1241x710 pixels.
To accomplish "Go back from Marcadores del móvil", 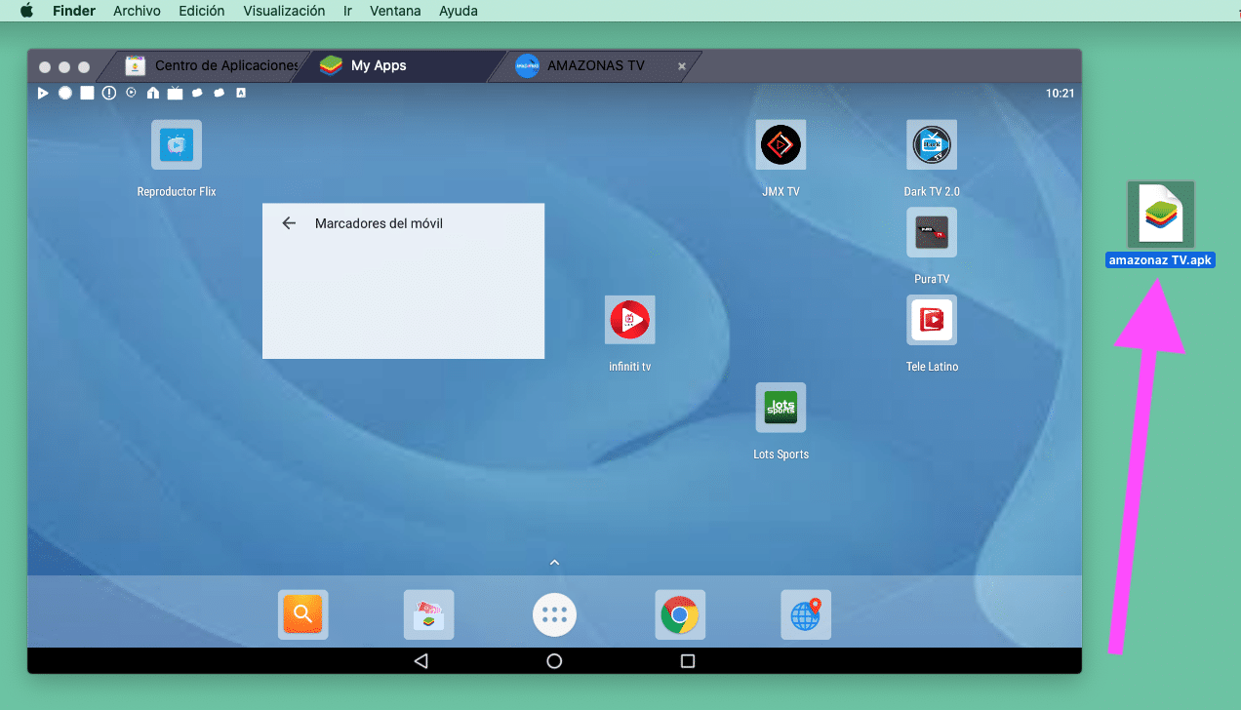I will tap(289, 222).
